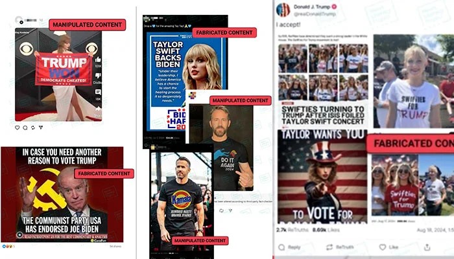Click the Reply icon on the Trump post
This screenshot has height=259, width=454.
coord(281,247)
